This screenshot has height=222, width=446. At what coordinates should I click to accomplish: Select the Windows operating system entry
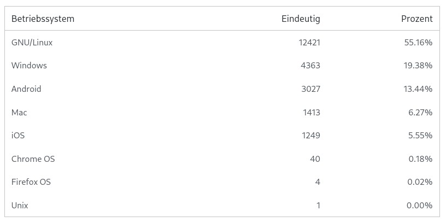[x=29, y=66]
